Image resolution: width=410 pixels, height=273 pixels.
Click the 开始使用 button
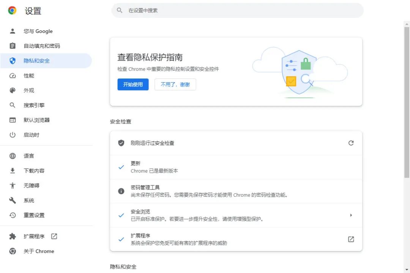click(x=133, y=85)
